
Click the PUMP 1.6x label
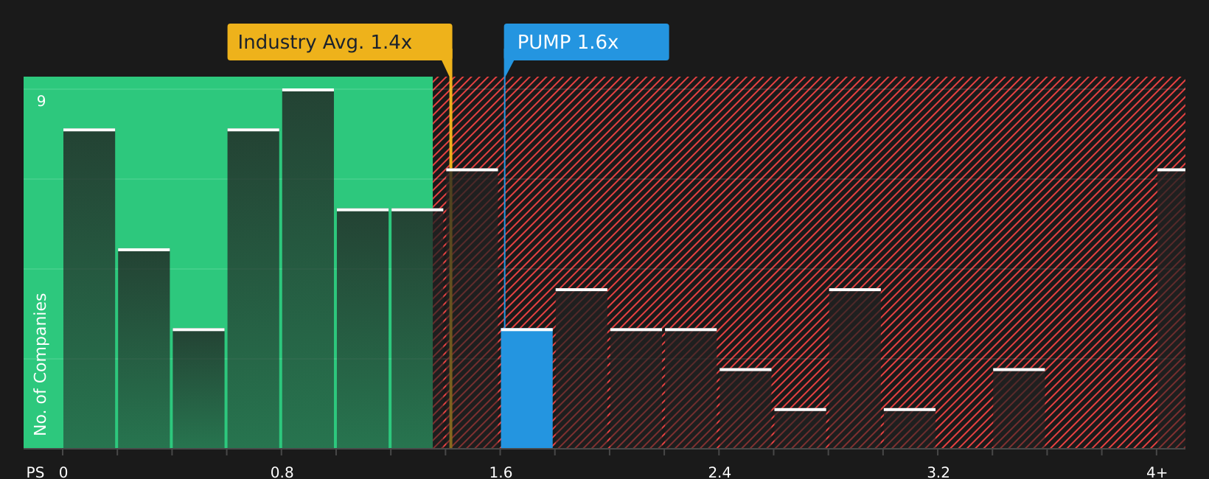pyautogui.click(x=586, y=42)
